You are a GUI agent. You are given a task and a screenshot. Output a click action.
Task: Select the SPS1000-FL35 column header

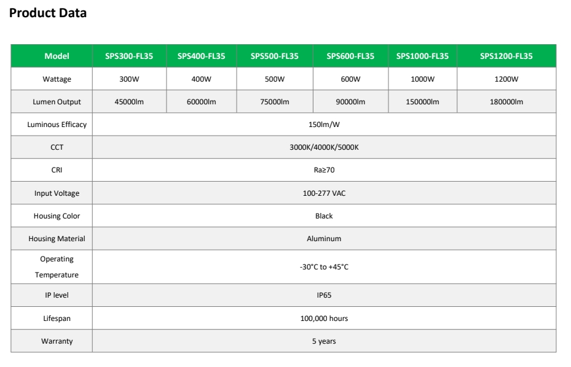coord(422,56)
